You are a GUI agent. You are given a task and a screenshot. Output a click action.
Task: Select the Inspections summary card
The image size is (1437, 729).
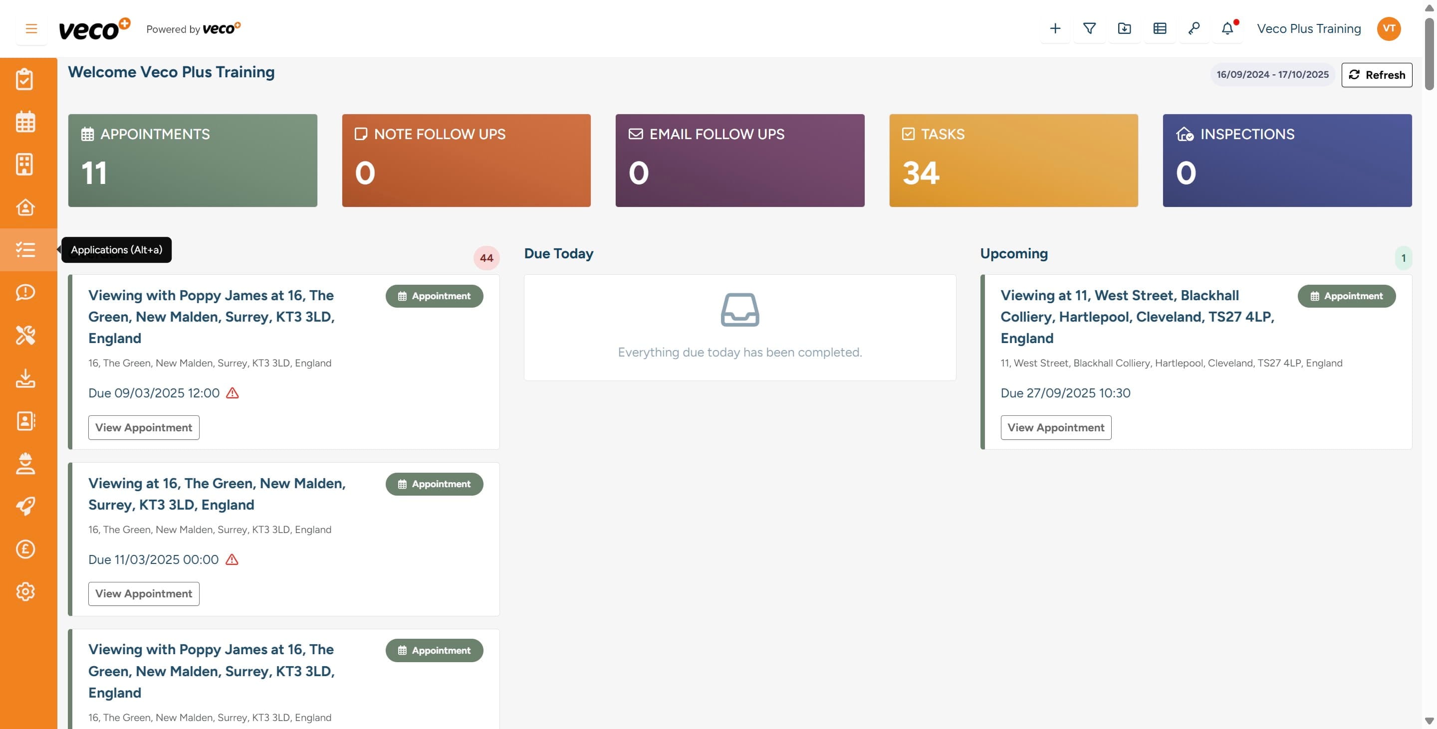click(1287, 161)
